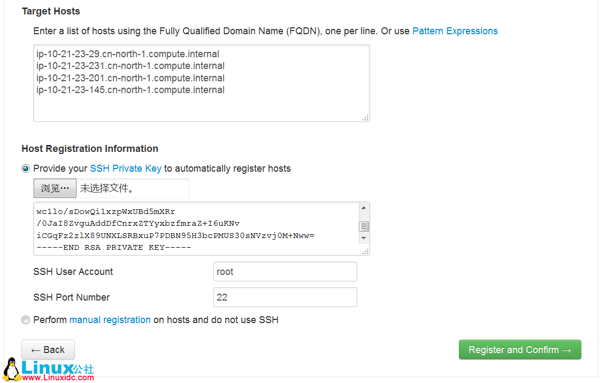Click the Linux penguin logo icon

pos(11,369)
